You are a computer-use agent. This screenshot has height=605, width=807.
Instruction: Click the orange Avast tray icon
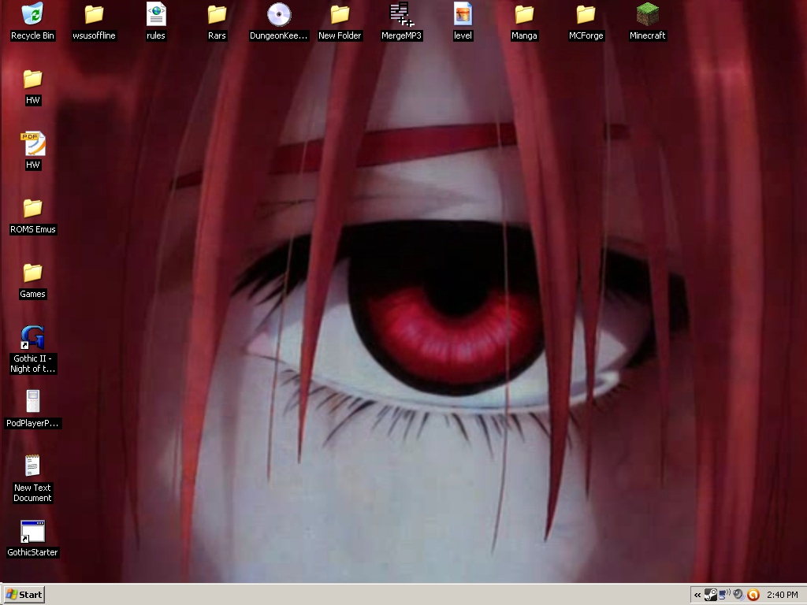(x=753, y=595)
